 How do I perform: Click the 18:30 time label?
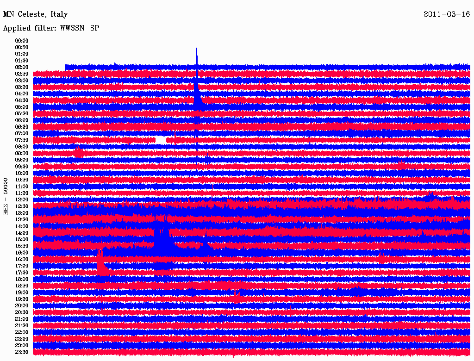click(x=21, y=286)
